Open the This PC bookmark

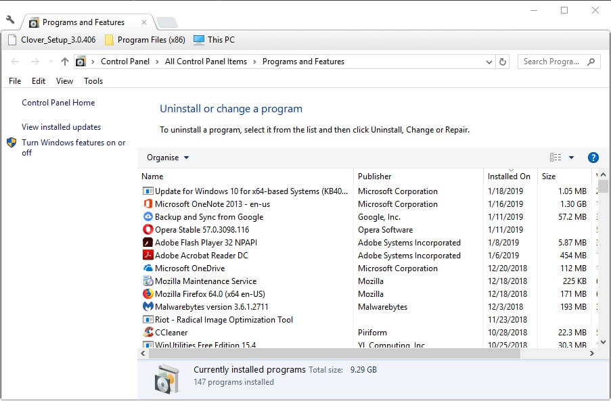coord(214,40)
